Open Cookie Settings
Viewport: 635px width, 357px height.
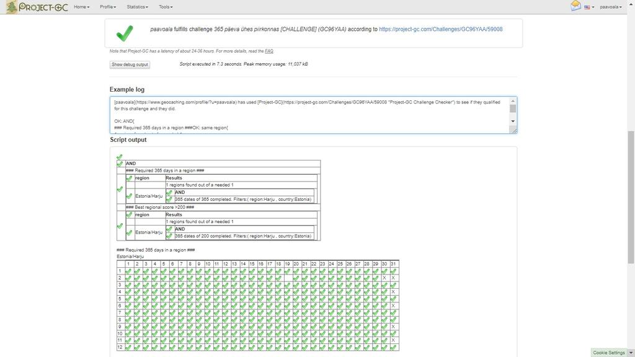click(609, 353)
